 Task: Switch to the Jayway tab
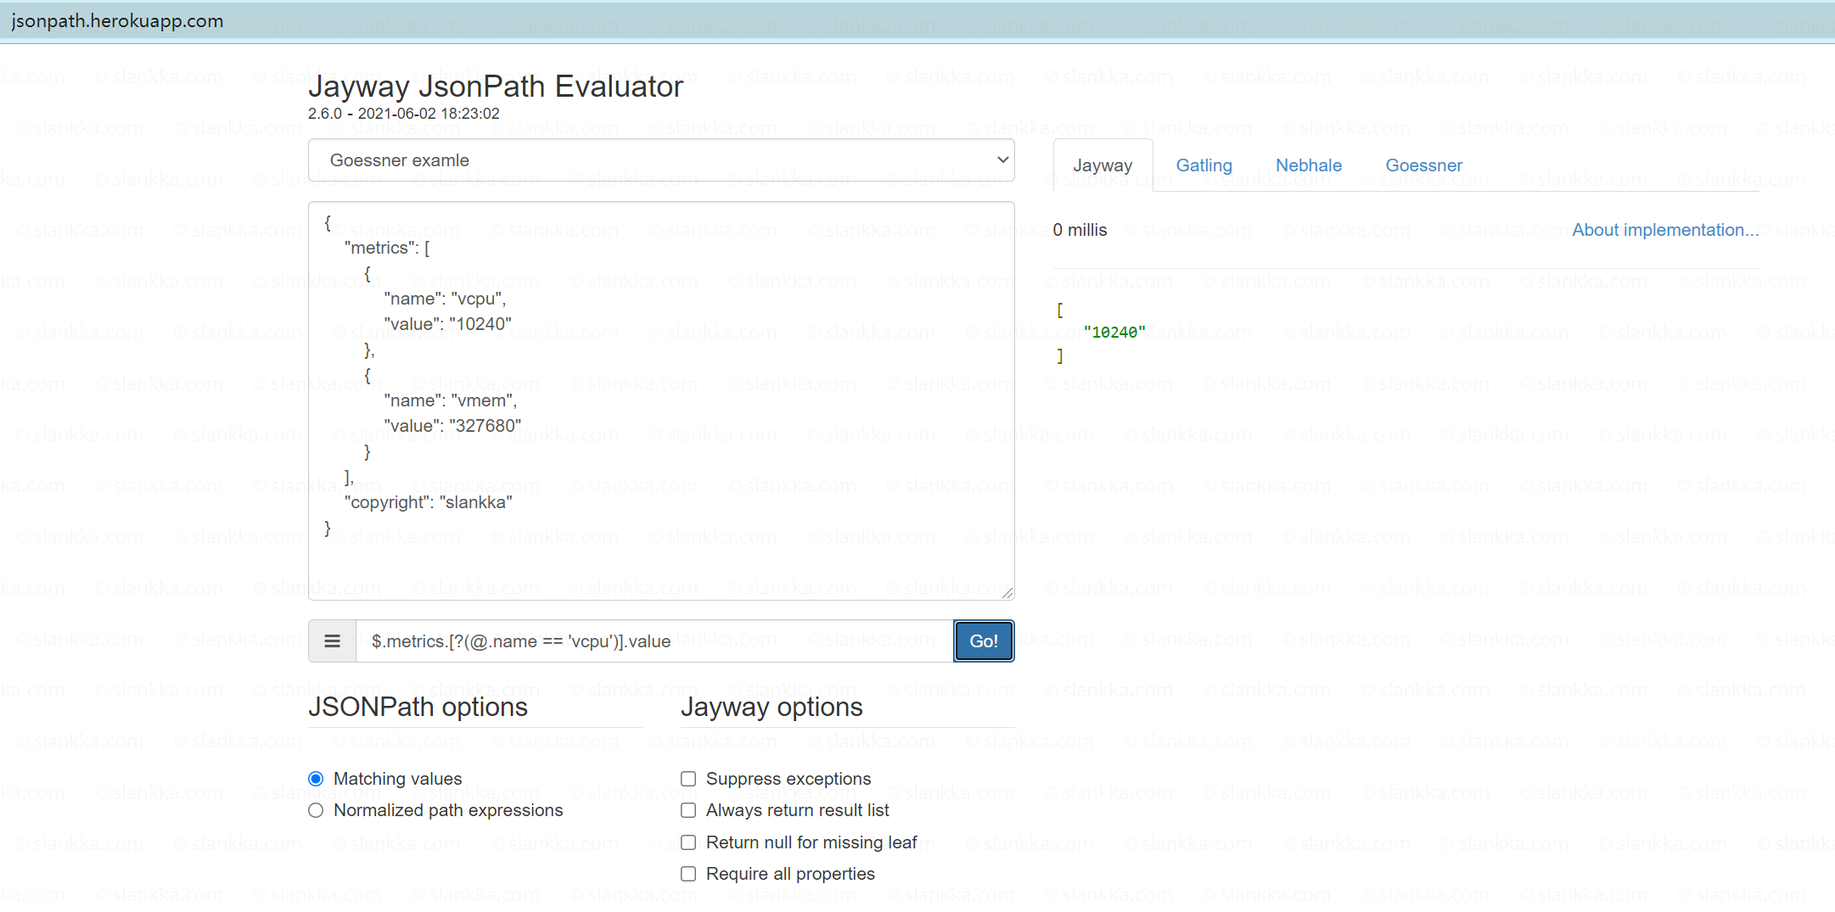coord(1103,165)
